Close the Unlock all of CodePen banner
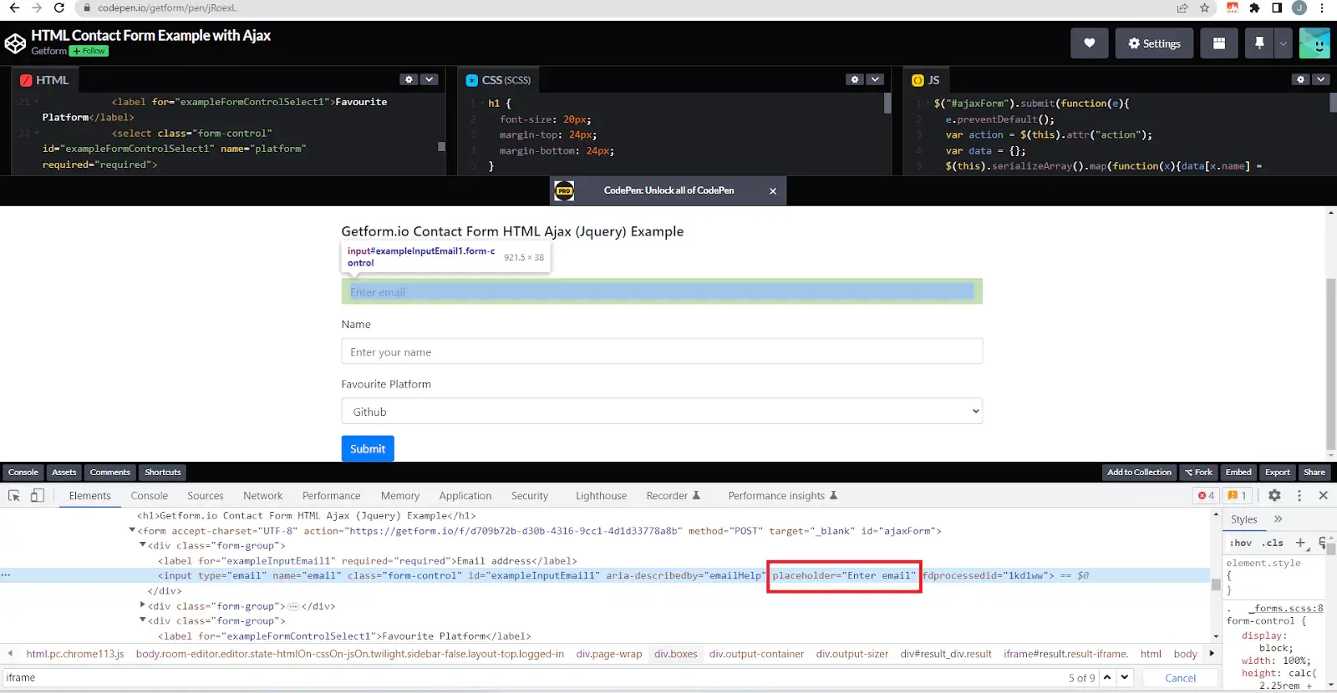1337x693 pixels. coord(773,191)
